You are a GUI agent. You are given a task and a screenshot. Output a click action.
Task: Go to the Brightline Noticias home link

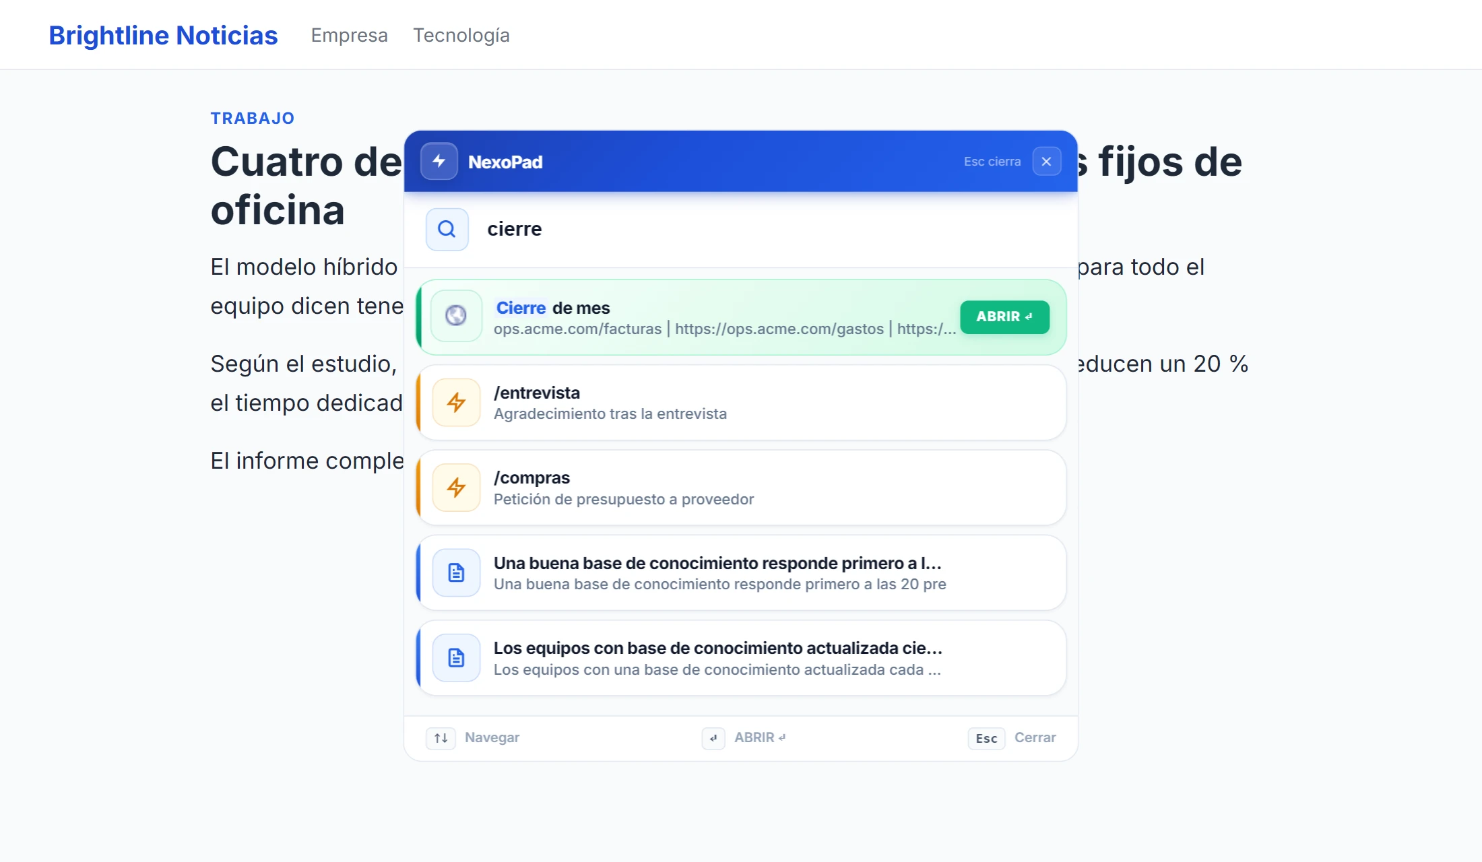tap(163, 35)
